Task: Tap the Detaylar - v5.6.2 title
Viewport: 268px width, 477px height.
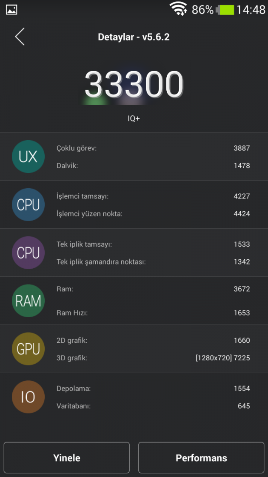Action: pyautogui.click(x=134, y=37)
